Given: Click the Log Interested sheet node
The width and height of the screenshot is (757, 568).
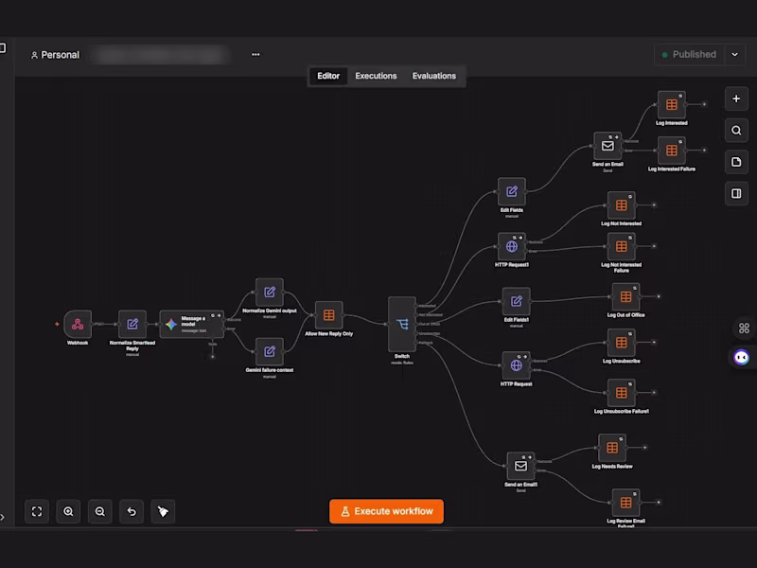Looking at the screenshot, I should pyautogui.click(x=672, y=104).
